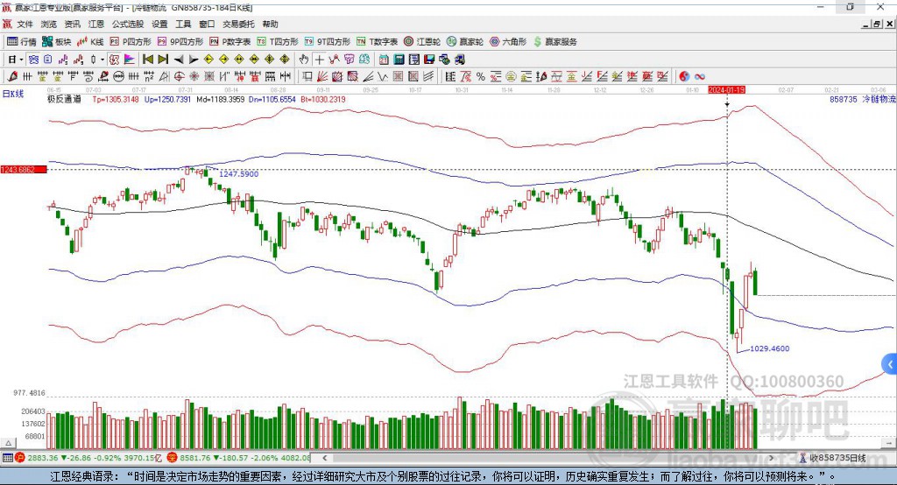Step chart right with the black right-arrow icon

tap(194, 60)
